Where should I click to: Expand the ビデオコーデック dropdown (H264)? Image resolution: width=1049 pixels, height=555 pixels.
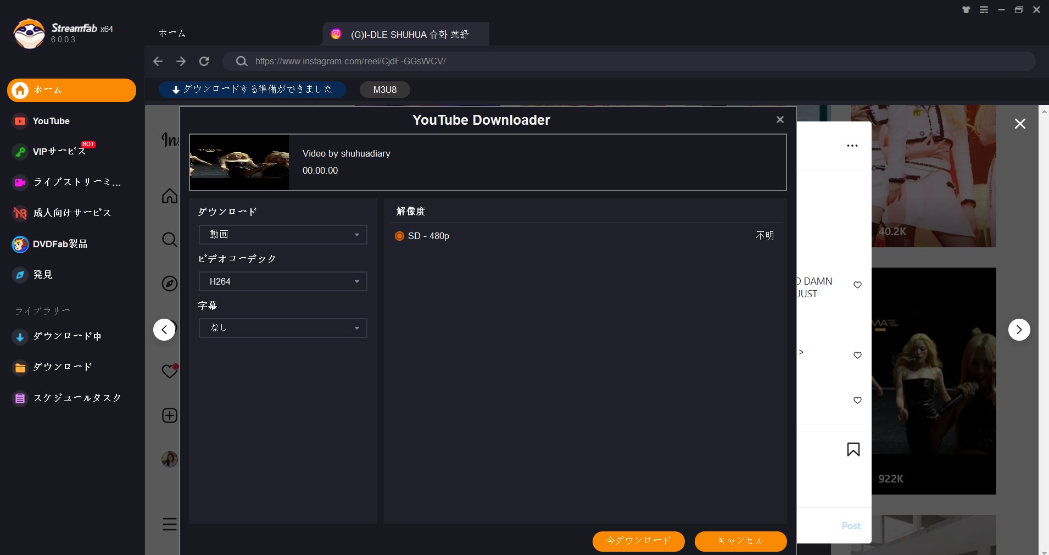pyautogui.click(x=283, y=281)
